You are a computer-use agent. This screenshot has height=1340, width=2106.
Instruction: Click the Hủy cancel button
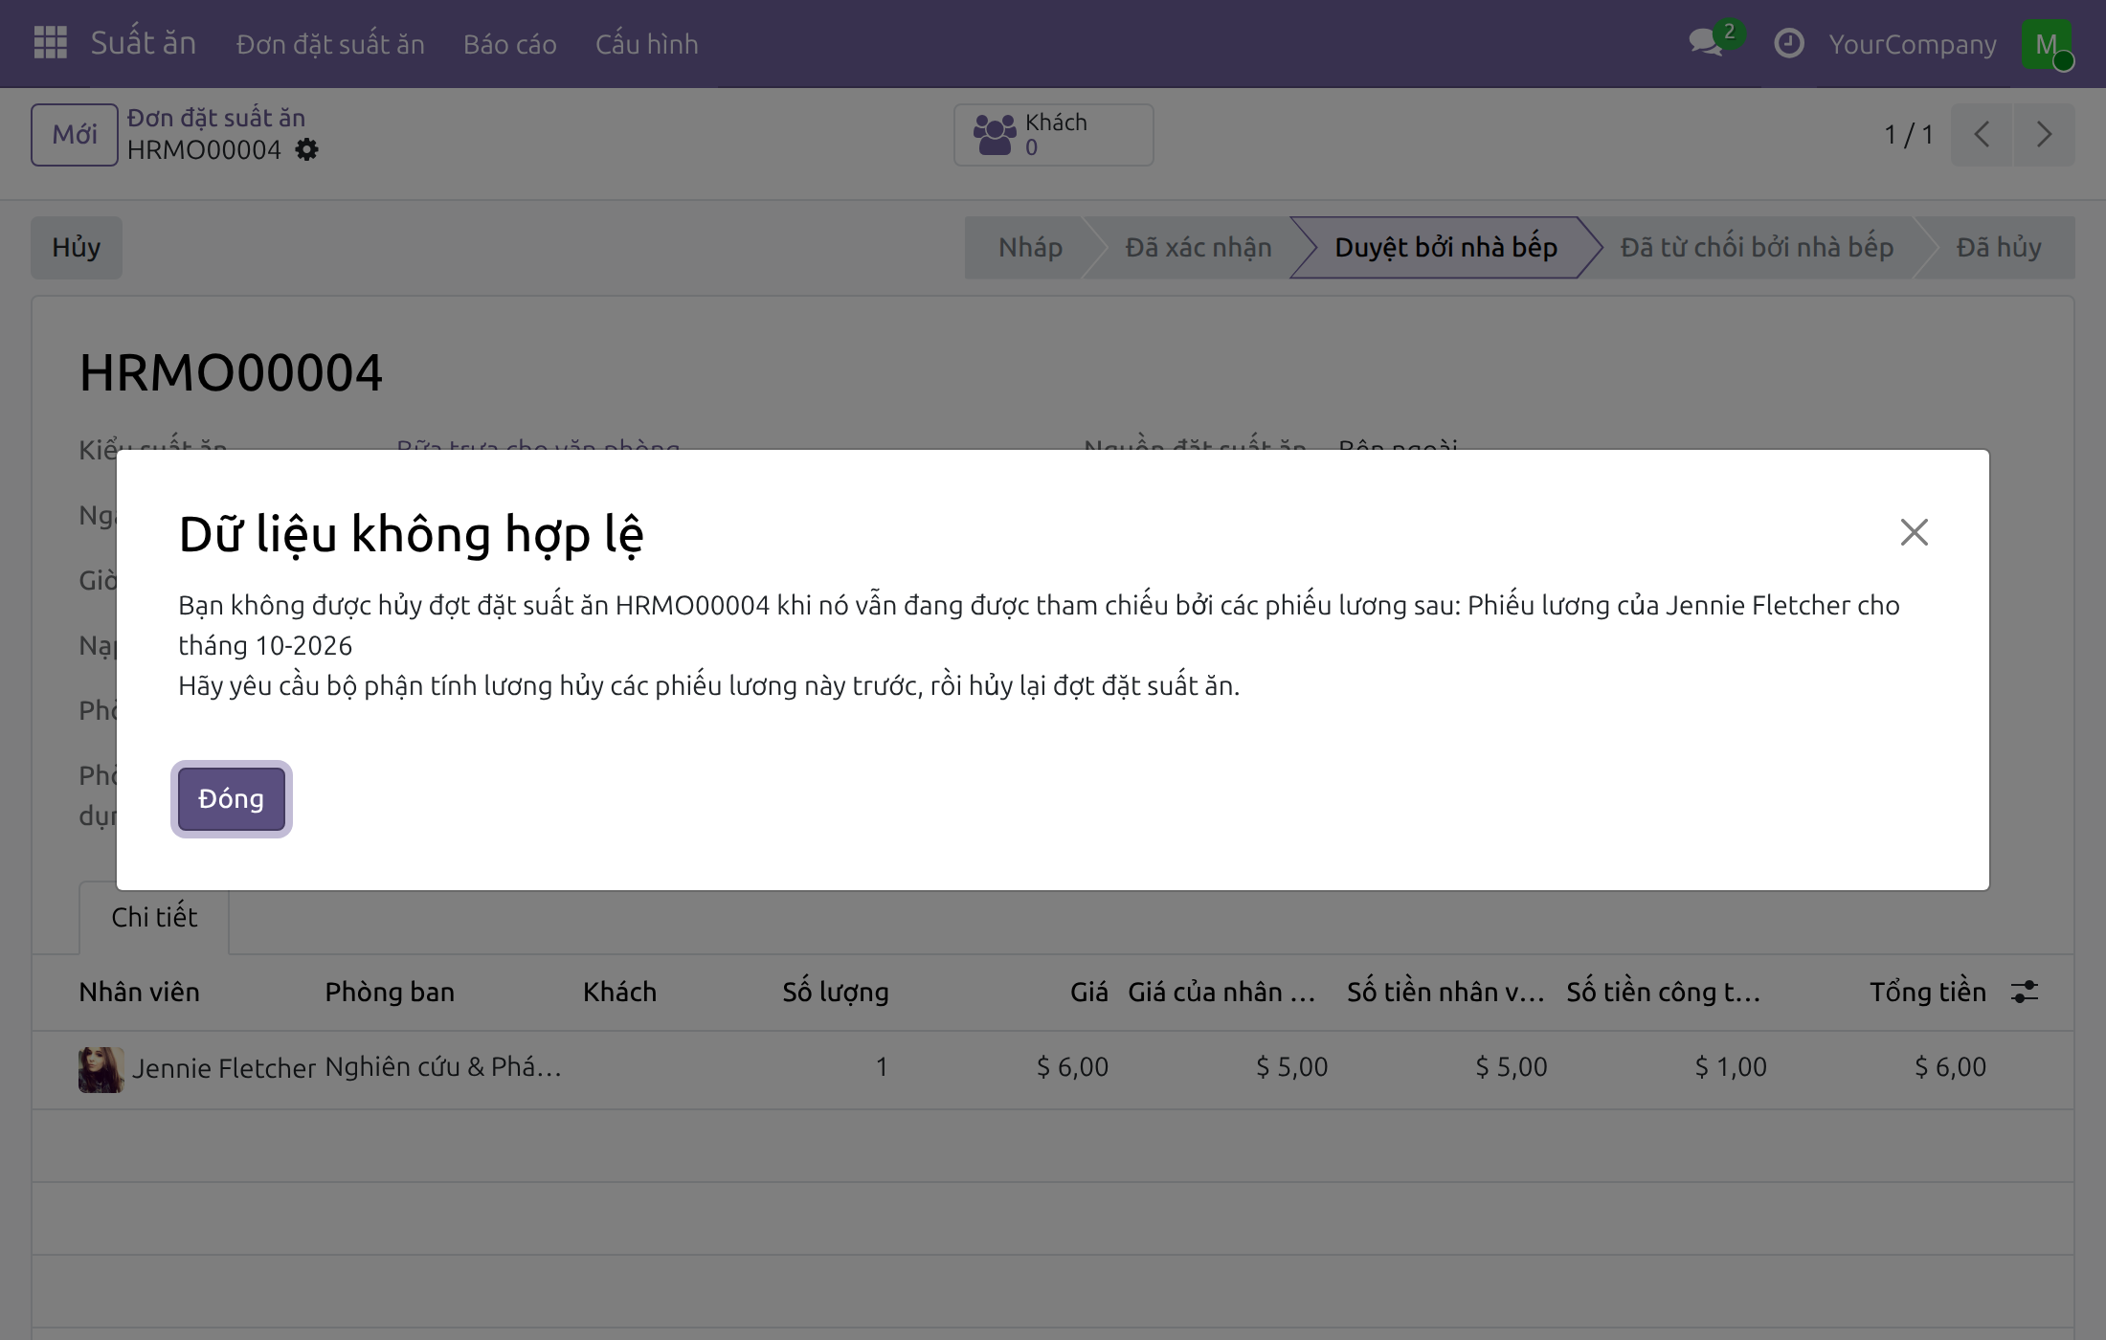tap(77, 248)
